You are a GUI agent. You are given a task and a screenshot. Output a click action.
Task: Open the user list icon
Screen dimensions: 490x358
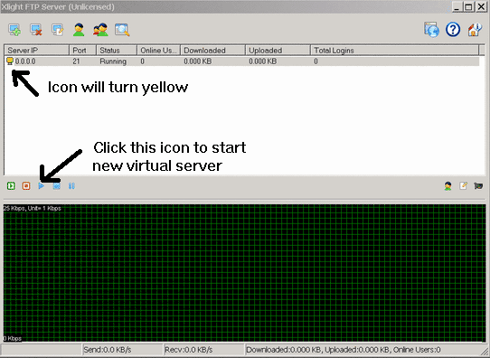coord(79,30)
